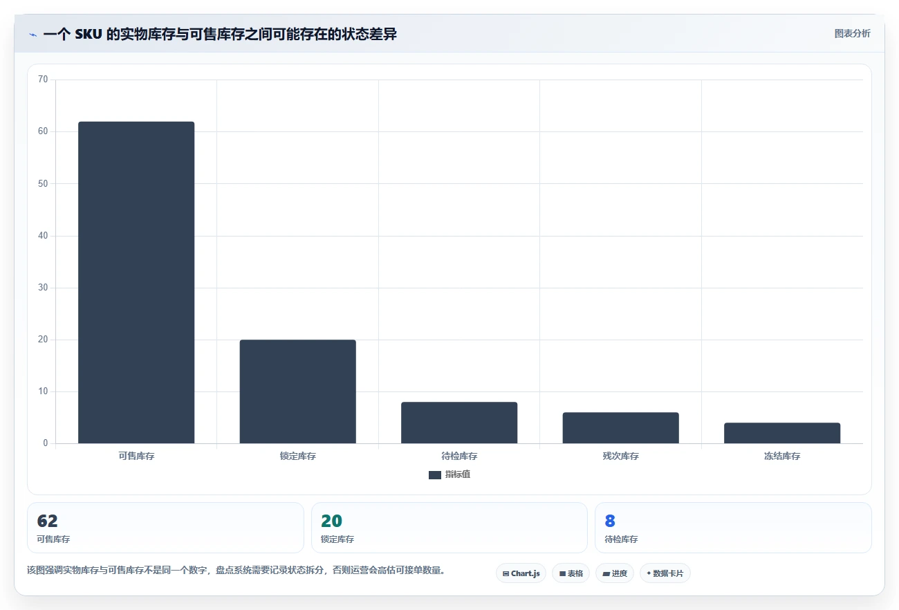Click the 可售库存 bar in the chart
This screenshot has width=899, height=610.
pyautogui.click(x=136, y=282)
